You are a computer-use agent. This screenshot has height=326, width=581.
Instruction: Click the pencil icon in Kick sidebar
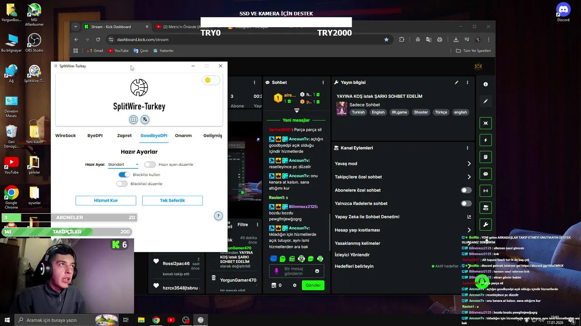[486, 101]
